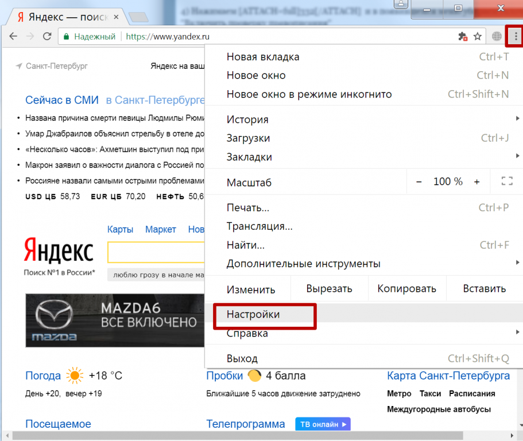Click the Метро link

tap(399, 394)
